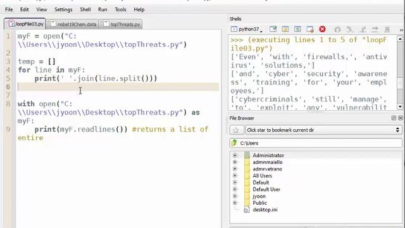Click the shell scrollbar down arrow
The image size is (405, 228).
(400, 106)
